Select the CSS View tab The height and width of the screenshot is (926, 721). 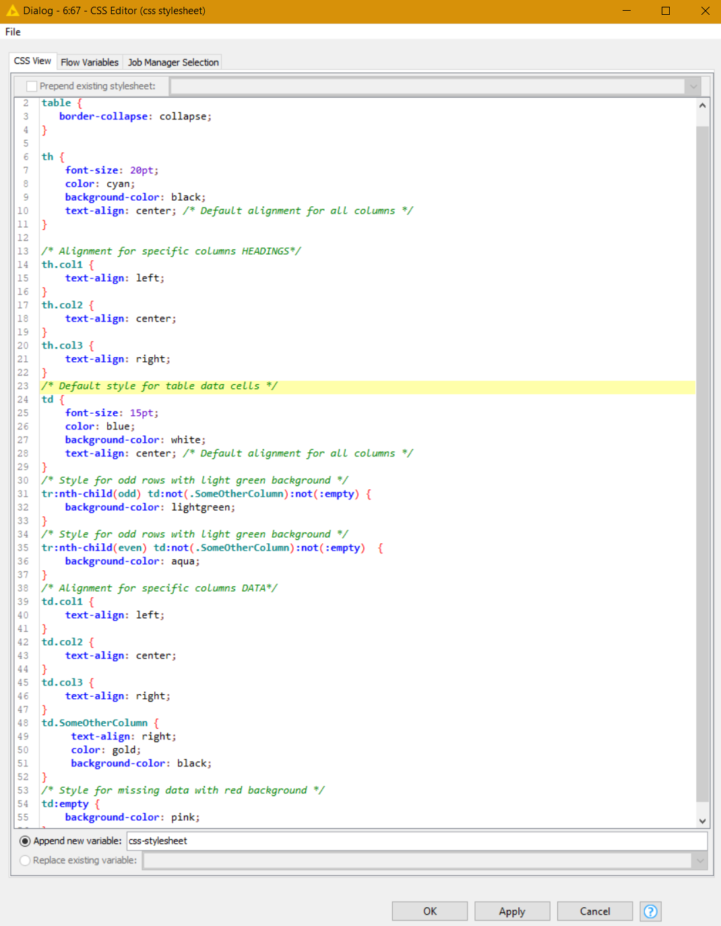coord(32,61)
